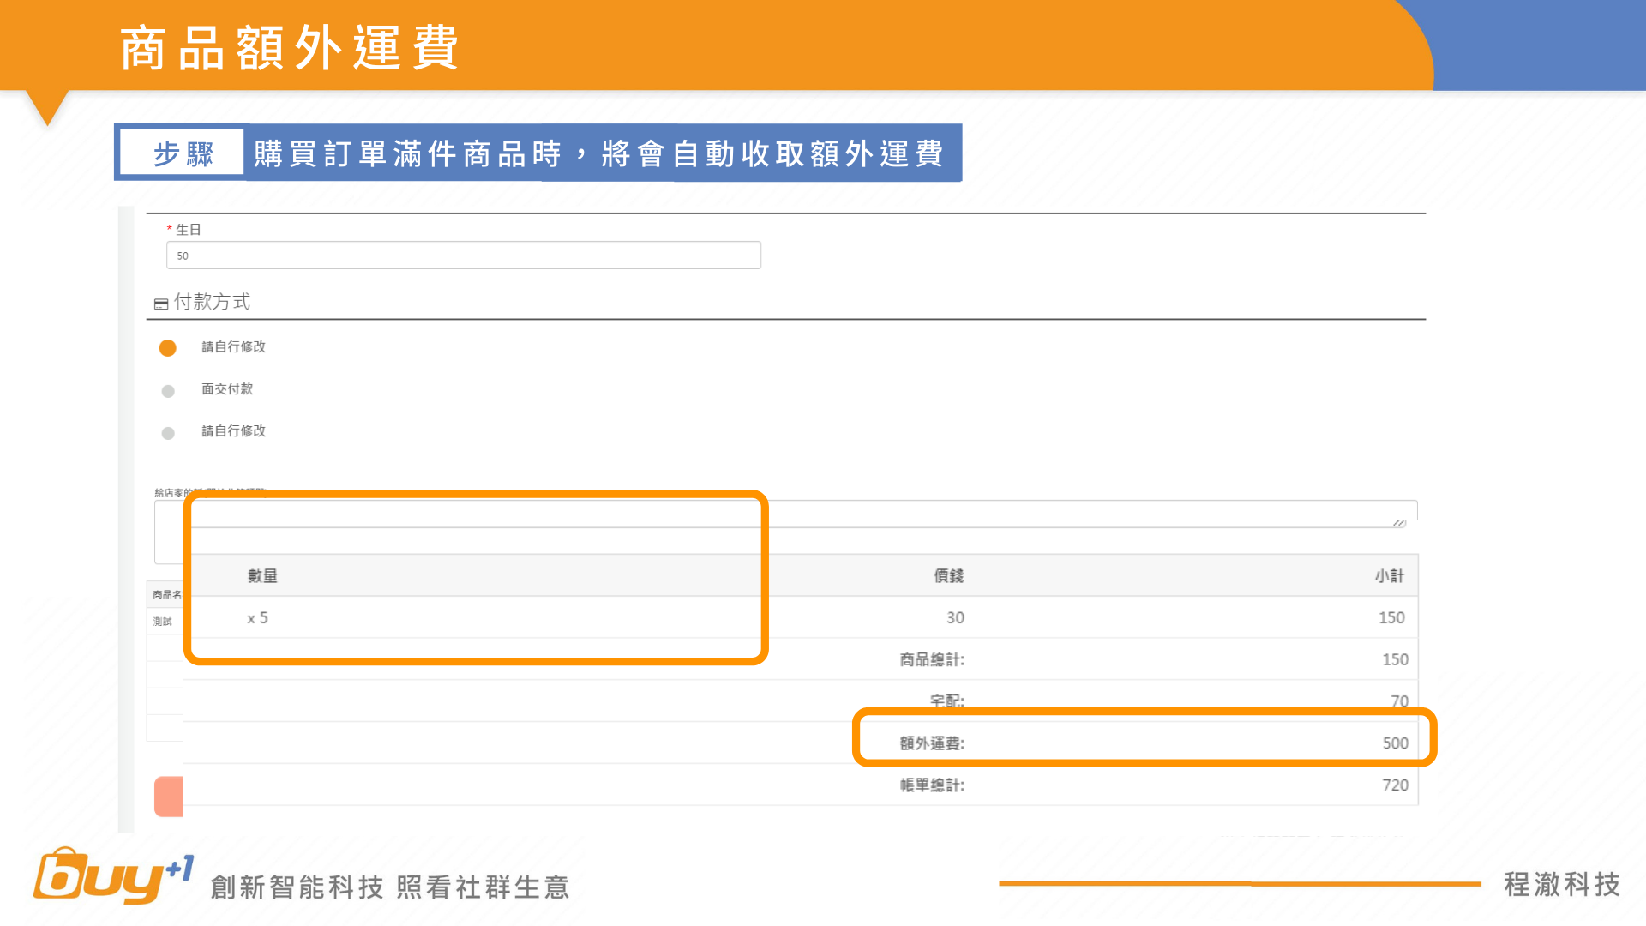Click the 數量 column header
This screenshot has width=1646, height=926.
[262, 576]
